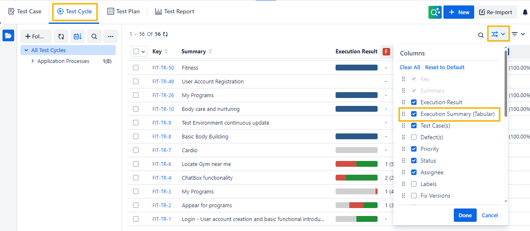Screen dimensions: 530x231
Task: Switch to Test Plan tab
Action: tap(123, 12)
